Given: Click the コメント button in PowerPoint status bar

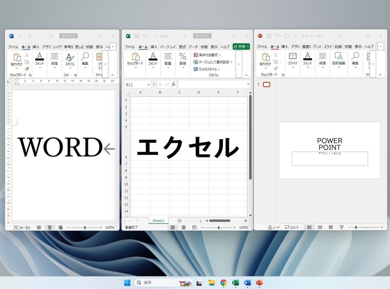Looking at the screenshot, I should (x=292, y=227).
